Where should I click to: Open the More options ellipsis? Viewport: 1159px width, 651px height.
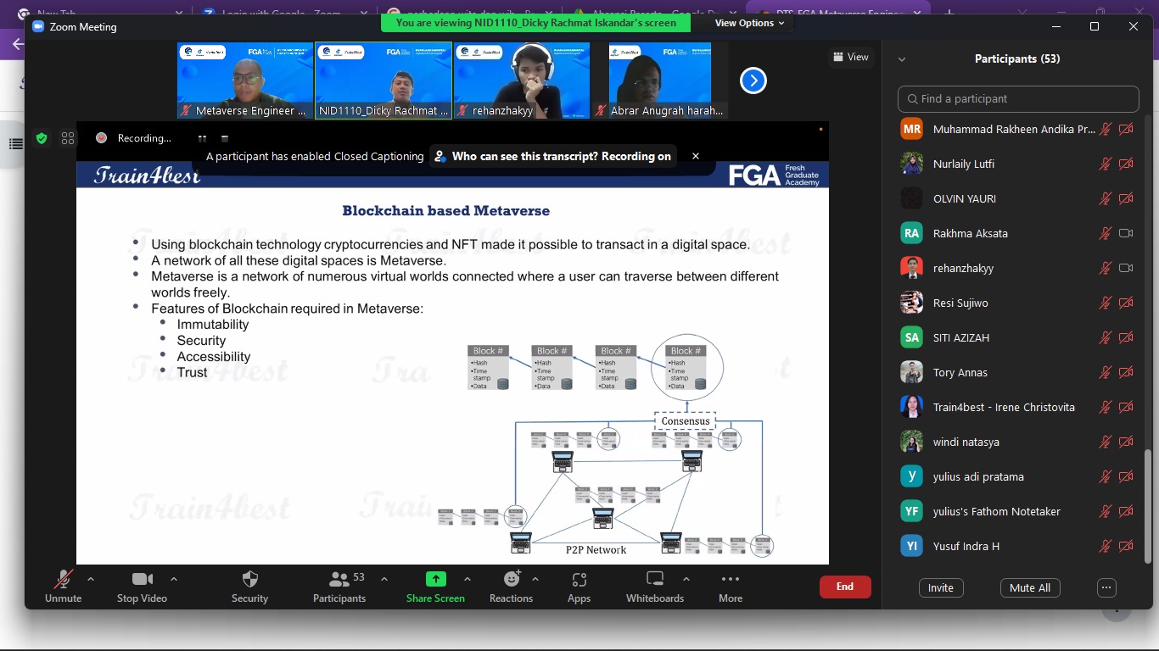[730, 580]
